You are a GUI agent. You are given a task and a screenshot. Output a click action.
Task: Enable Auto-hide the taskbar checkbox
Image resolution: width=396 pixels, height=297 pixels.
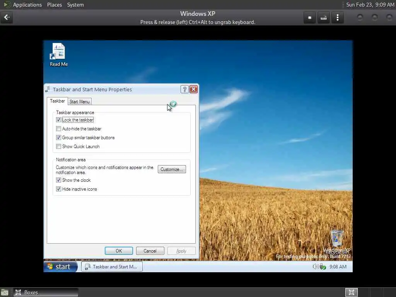point(58,128)
